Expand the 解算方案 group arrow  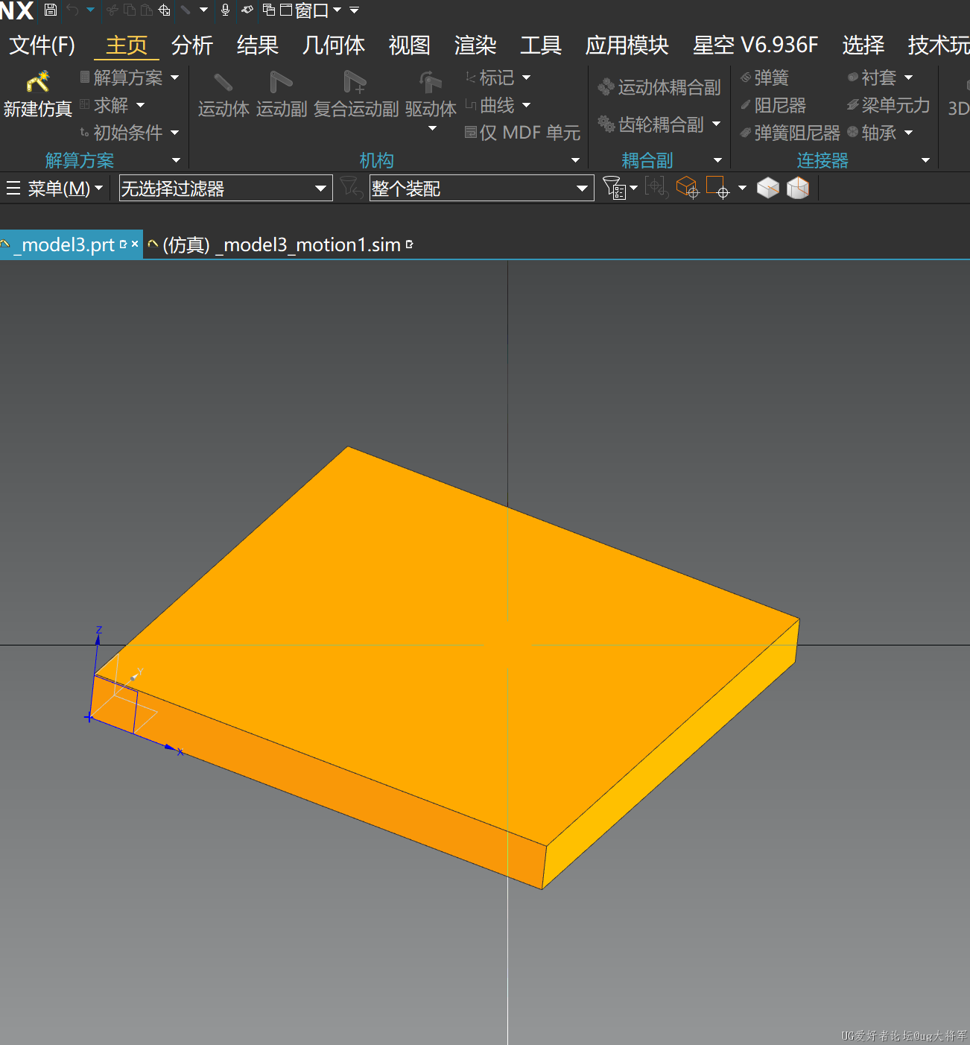[x=177, y=160]
